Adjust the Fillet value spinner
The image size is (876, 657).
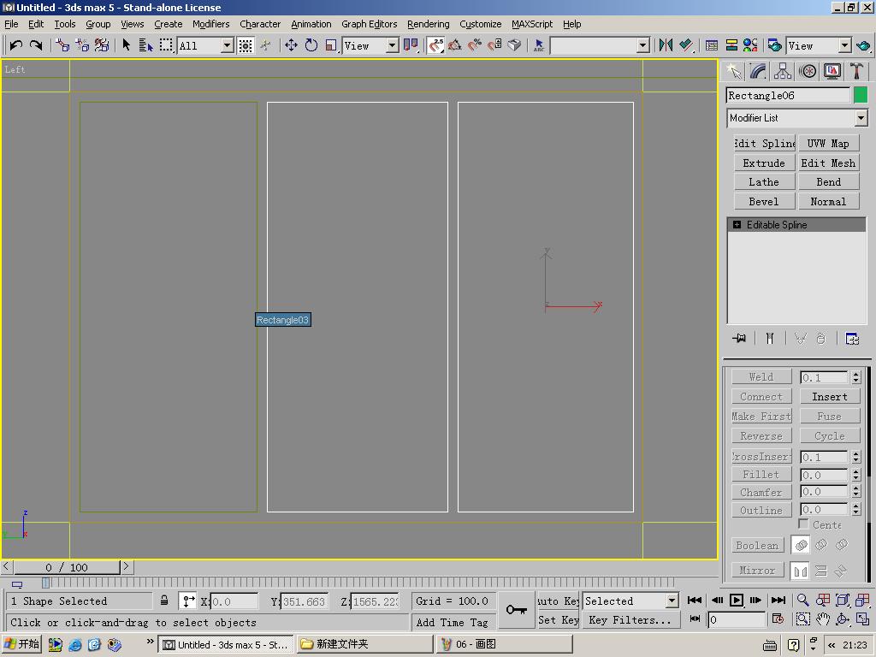tap(855, 475)
